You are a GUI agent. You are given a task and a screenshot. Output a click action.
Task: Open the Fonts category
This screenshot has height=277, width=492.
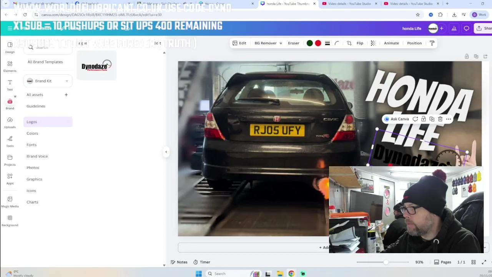coord(32,145)
